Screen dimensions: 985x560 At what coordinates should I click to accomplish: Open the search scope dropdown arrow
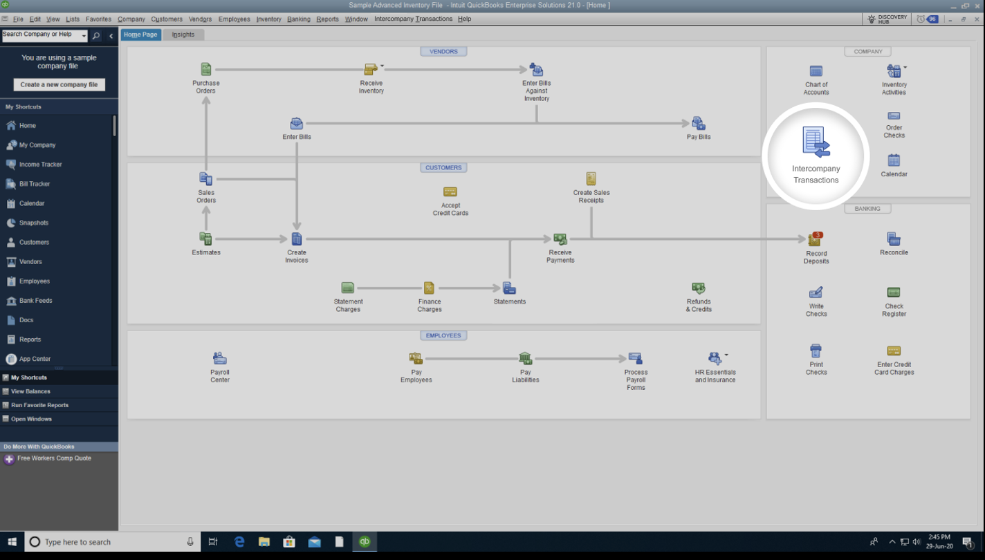click(x=84, y=36)
